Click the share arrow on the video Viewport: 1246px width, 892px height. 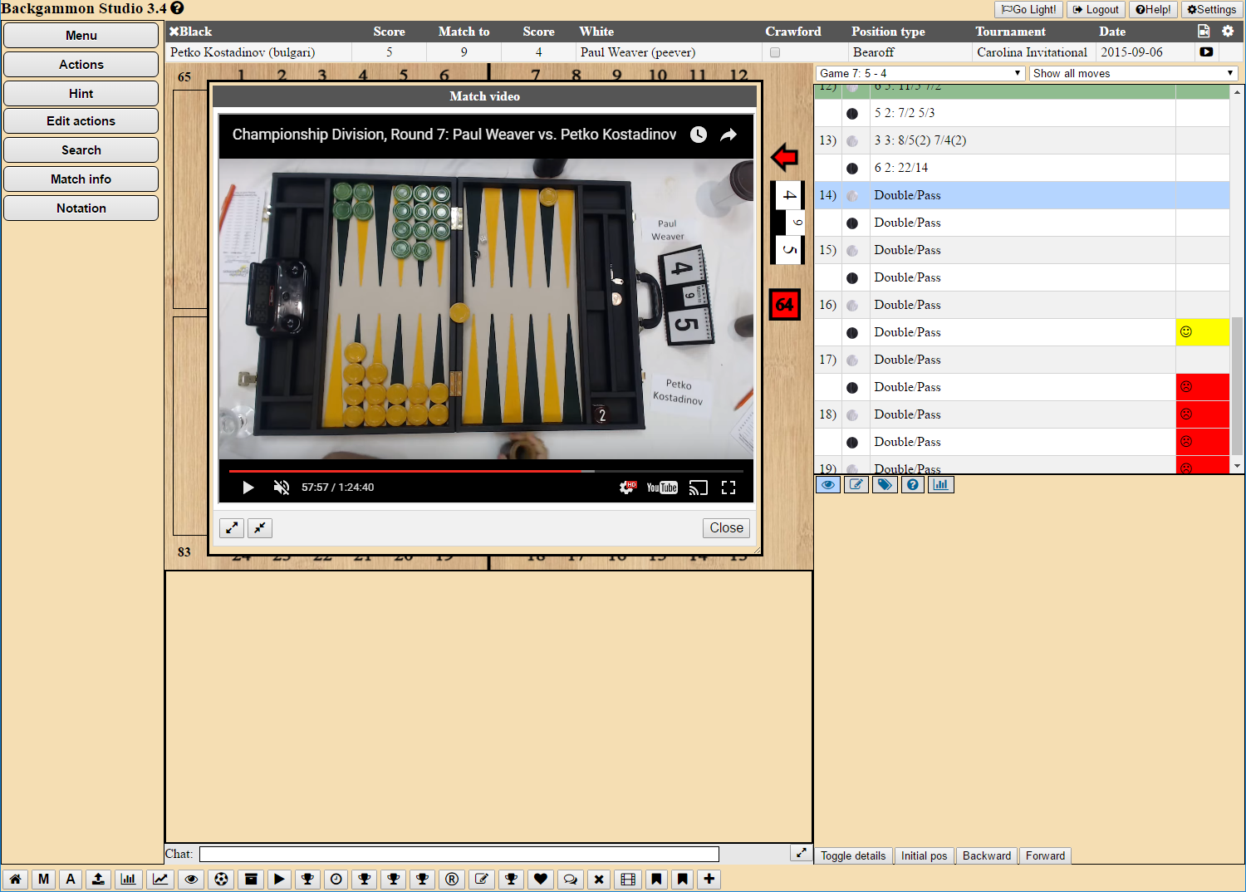(728, 135)
